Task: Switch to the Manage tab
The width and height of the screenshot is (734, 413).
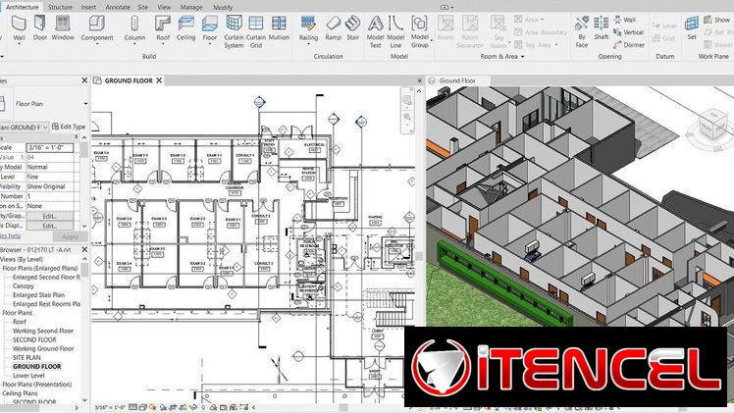Action: click(x=191, y=7)
